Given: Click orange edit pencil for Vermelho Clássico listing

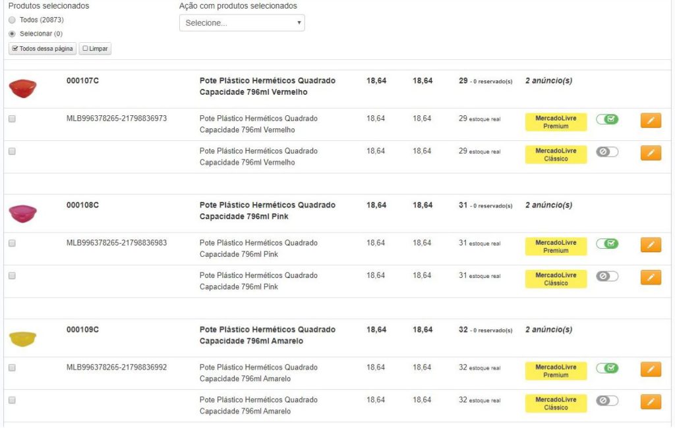Looking at the screenshot, I should tap(651, 153).
